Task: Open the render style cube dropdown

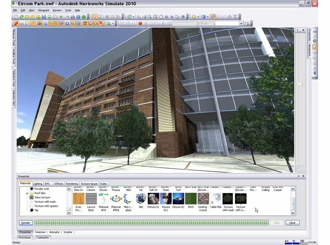Action: click(x=208, y=17)
